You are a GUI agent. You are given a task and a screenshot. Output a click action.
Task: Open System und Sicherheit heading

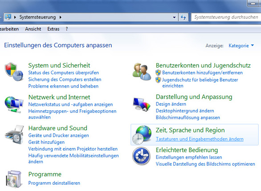pos(59,65)
